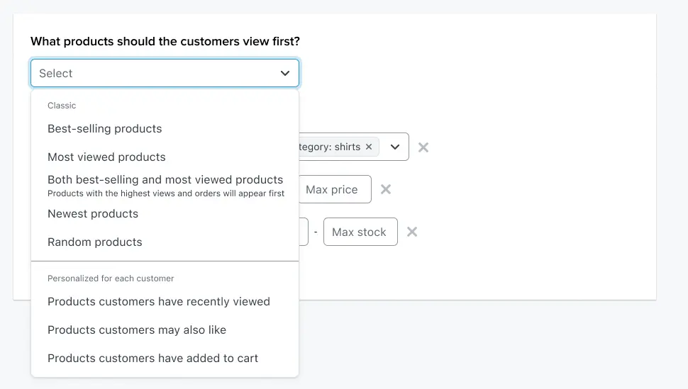Click the category: shirts tag chip
The width and height of the screenshot is (688, 389).
click(330, 147)
